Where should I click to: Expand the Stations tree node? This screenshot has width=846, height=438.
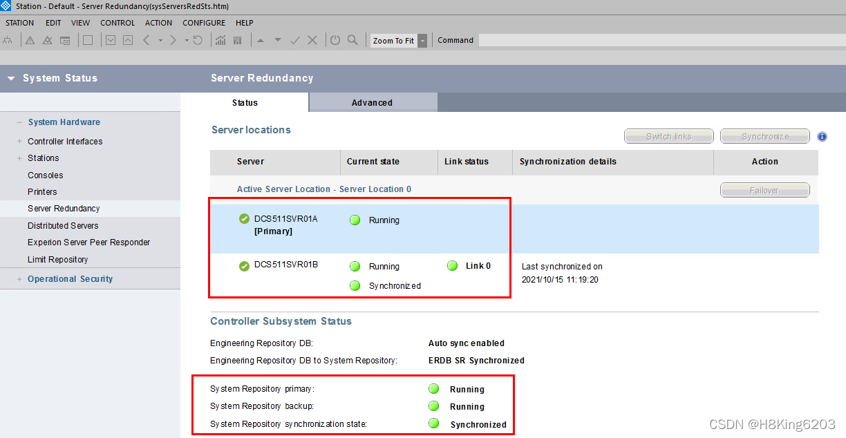(x=19, y=158)
